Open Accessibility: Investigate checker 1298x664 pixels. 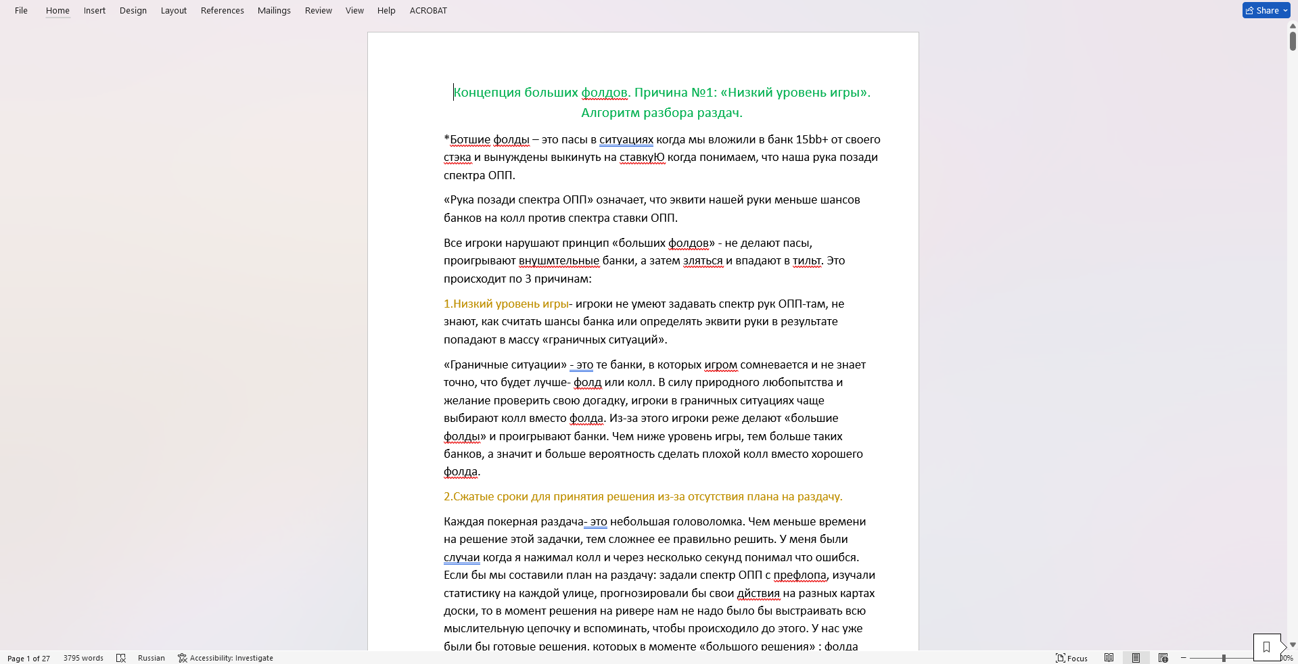[x=225, y=658]
